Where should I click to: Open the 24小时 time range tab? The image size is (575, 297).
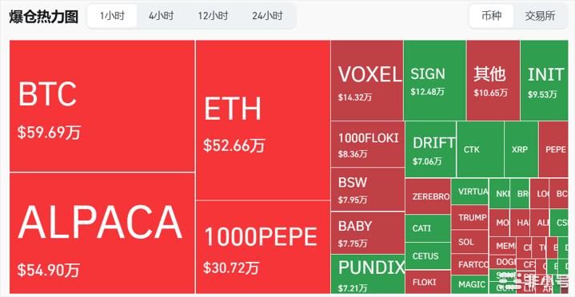[x=267, y=16]
